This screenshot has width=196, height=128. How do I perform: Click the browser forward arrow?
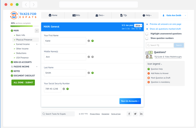click(33, 5)
